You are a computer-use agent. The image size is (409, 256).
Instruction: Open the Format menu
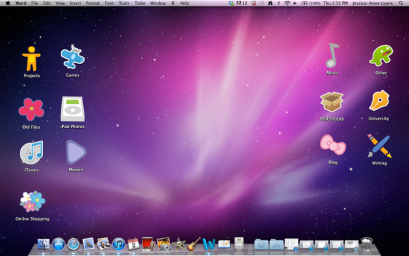click(x=93, y=3)
